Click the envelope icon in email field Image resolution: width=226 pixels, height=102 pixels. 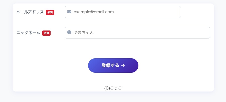tap(69, 12)
